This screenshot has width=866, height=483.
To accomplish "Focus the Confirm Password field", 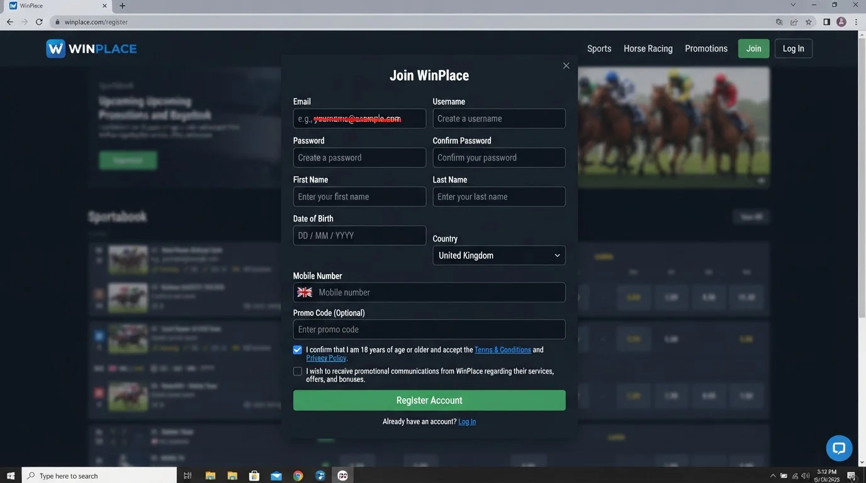I will click(x=499, y=158).
